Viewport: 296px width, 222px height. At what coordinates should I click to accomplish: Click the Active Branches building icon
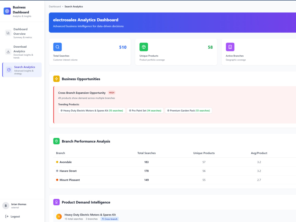pos(230,47)
